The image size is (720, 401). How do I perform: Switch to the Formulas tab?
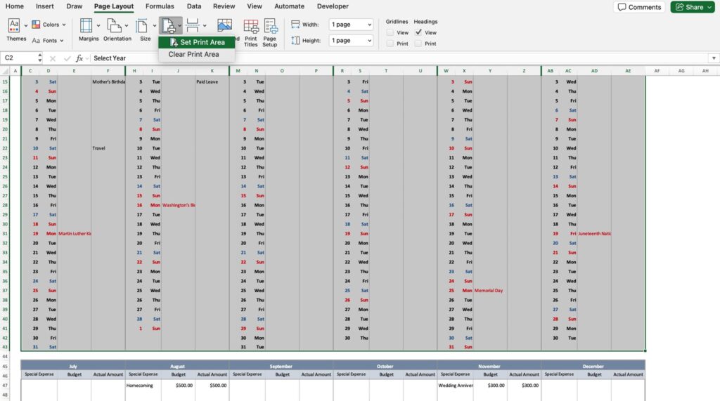coord(160,6)
